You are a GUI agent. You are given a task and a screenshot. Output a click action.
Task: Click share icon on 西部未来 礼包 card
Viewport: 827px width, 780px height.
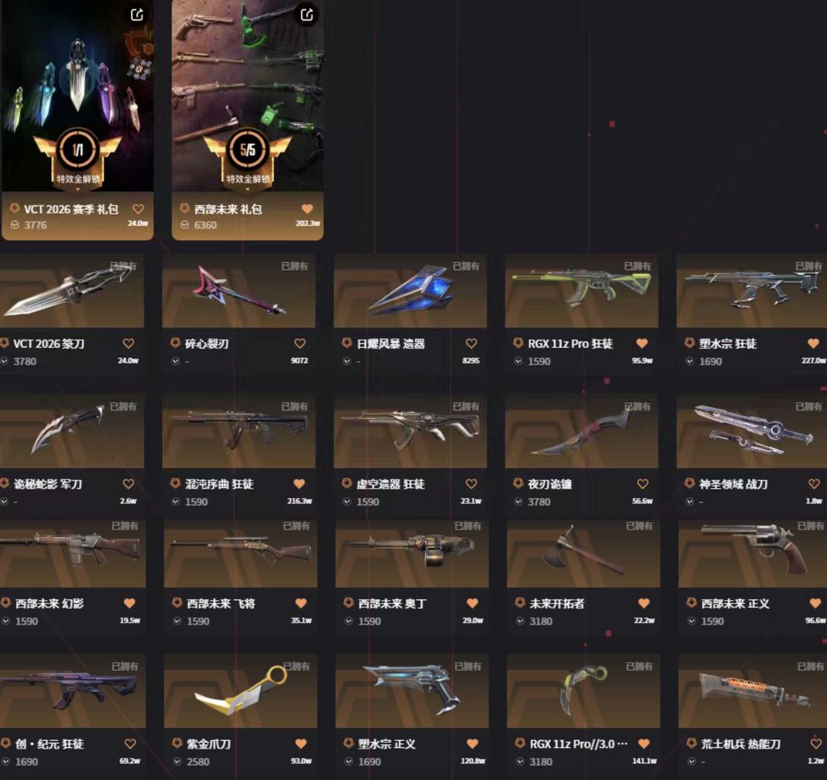[x=307, y=15]
